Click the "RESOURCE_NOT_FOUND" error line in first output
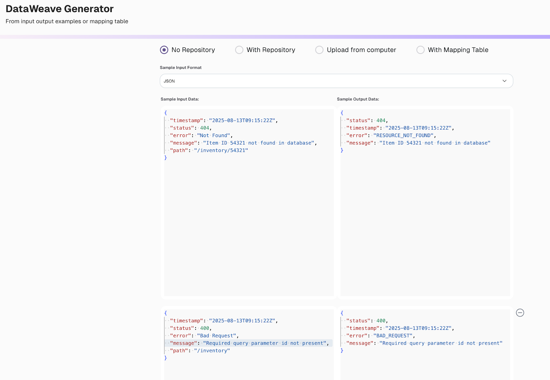 tap(391, 135)
